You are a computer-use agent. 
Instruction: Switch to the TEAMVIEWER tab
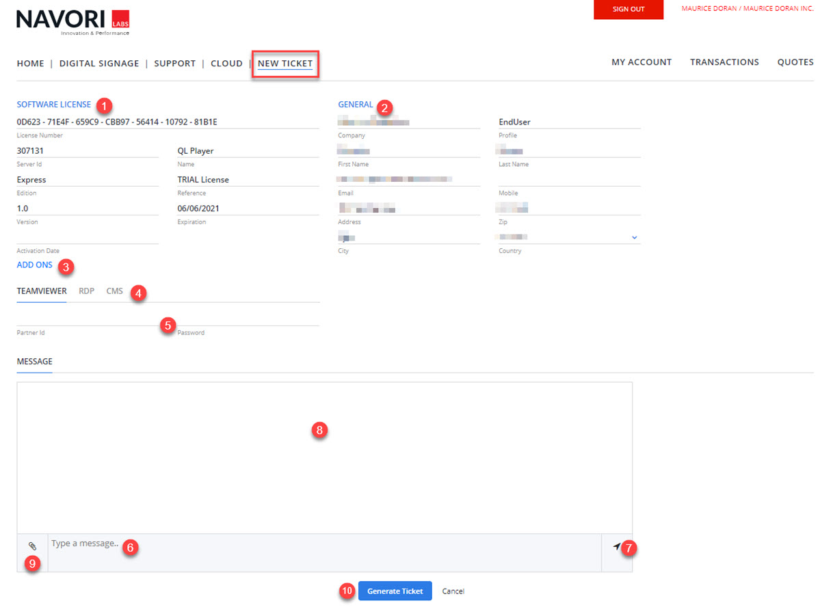(42, 291)
